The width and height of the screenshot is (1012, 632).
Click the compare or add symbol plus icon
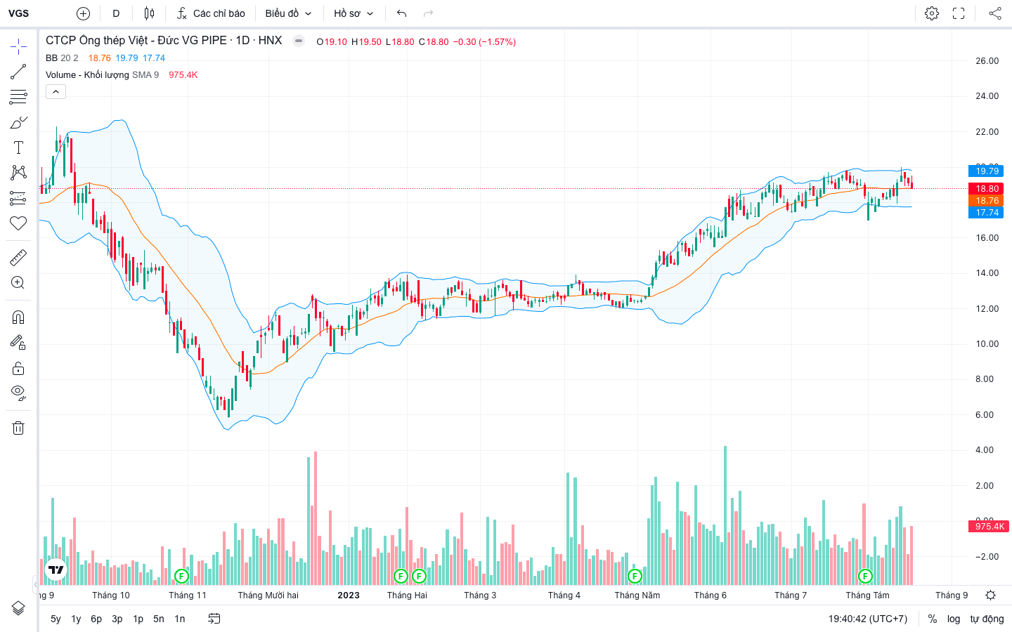[83, 13]
